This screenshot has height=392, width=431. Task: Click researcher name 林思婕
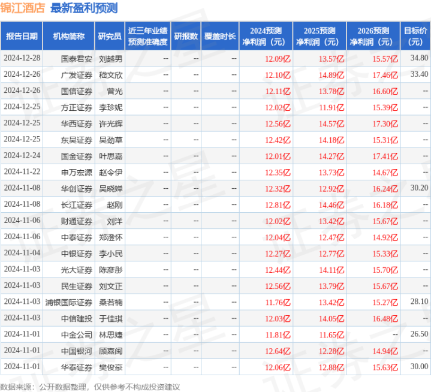(111, 335)
